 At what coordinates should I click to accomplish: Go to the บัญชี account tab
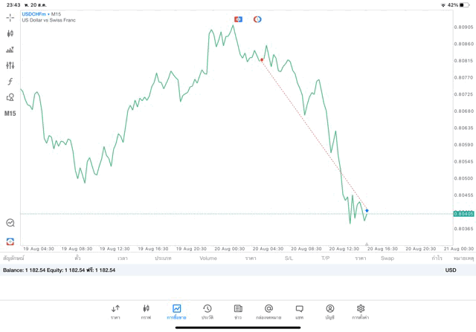coord(329,311)
